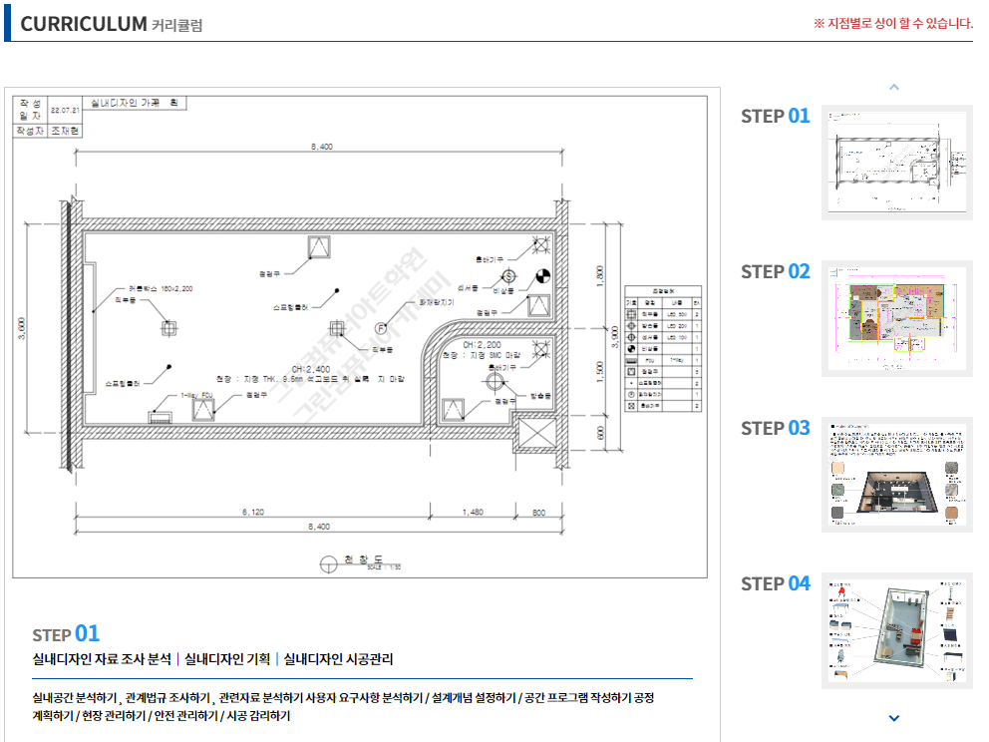Open the STEP 02 colored floor plan thumbnail
Screen dimensions: 989x742
tap(896, 320)
